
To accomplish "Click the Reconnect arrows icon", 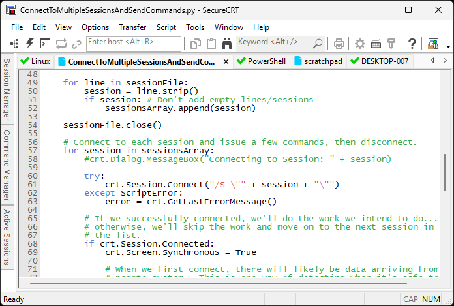I will point(61,44).
